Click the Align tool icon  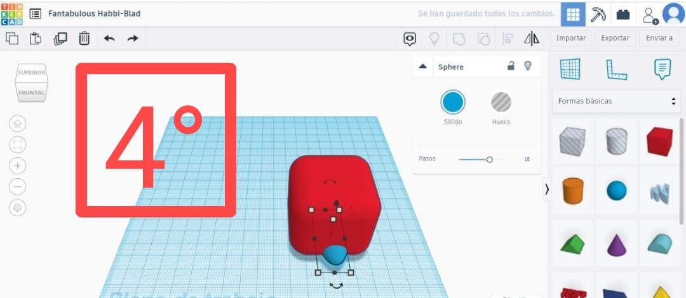point(508,39)
